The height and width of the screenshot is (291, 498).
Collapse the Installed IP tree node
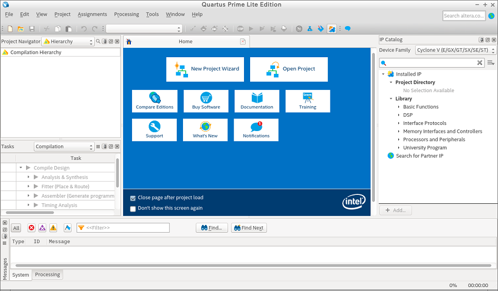[383, 74]
